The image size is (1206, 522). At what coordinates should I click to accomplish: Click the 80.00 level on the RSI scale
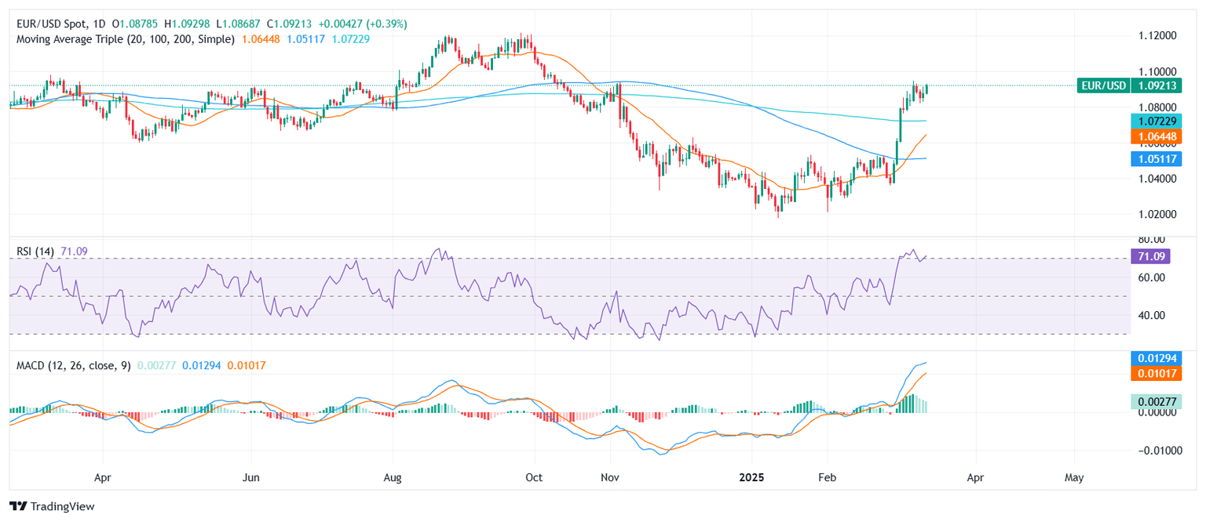(1152, 240)
